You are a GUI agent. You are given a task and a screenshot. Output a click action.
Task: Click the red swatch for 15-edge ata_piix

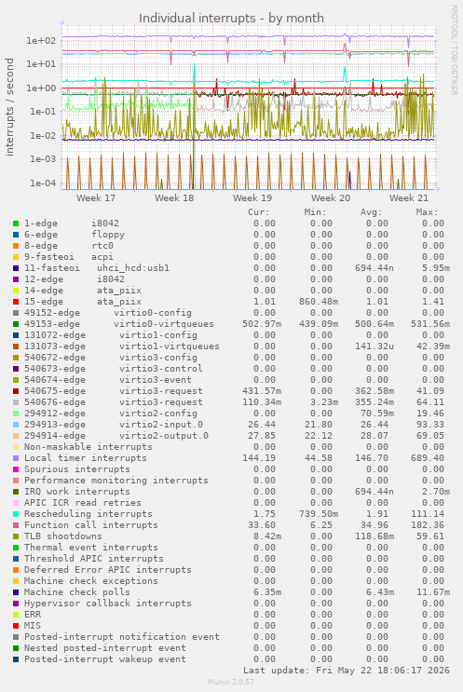point(16,302)
